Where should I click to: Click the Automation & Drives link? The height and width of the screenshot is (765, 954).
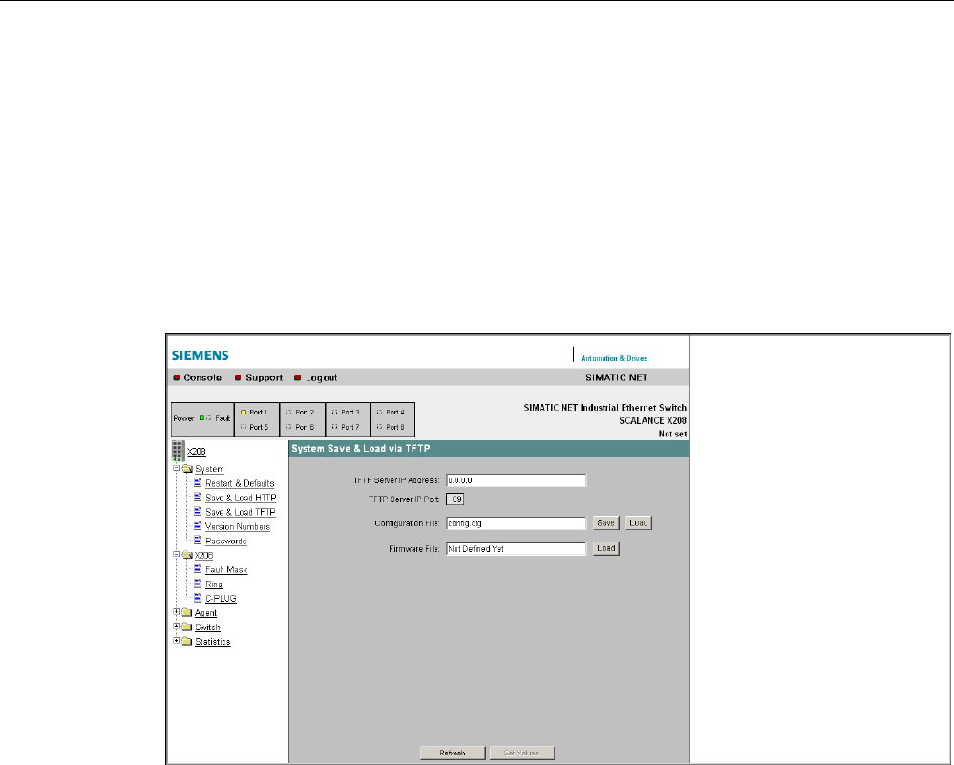coord(614,358)
